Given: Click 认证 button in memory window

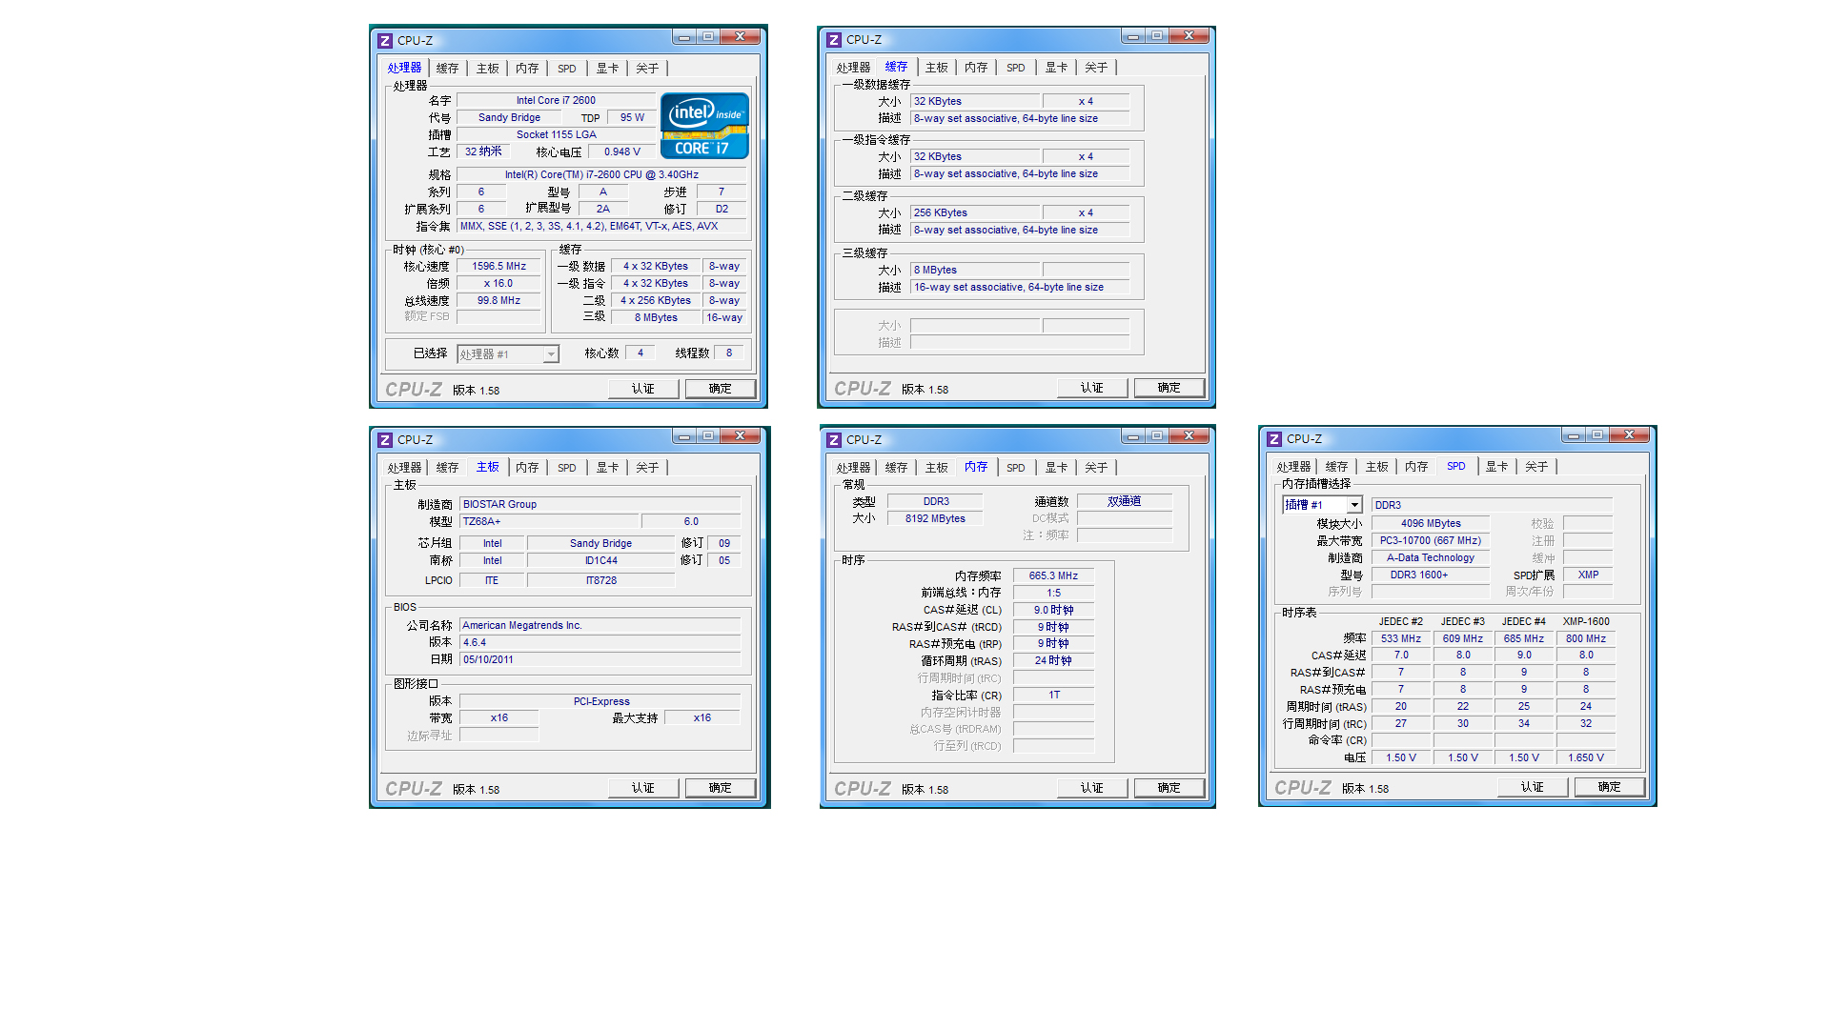Looking at the screenshot, I should point(1092,788).
